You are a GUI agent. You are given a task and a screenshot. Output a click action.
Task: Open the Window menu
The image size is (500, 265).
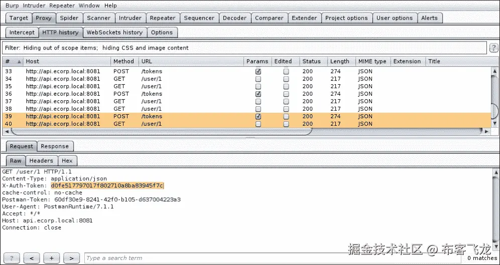[x=89, y=6]
